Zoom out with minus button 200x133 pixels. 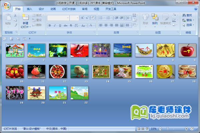pos(160,129)
